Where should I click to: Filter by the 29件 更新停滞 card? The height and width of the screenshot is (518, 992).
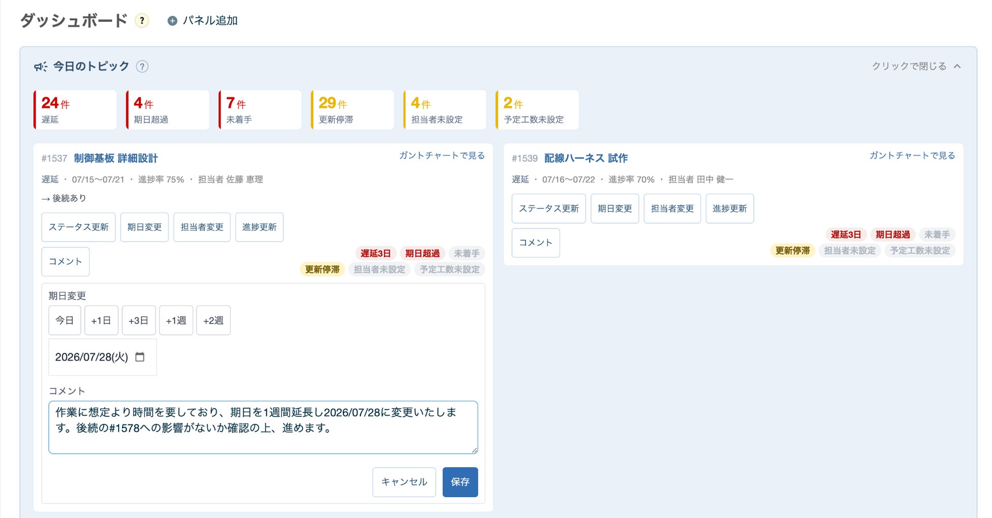tap(353, 110)
